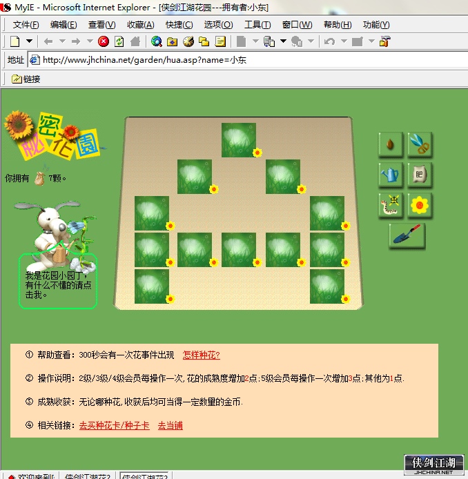Open the 链接 links folder
Screen dimensions: 468x479
coord(26,79)
